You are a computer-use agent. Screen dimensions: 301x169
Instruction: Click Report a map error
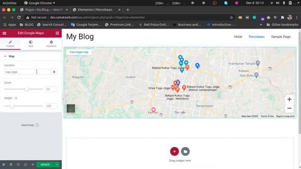point(285,116)
